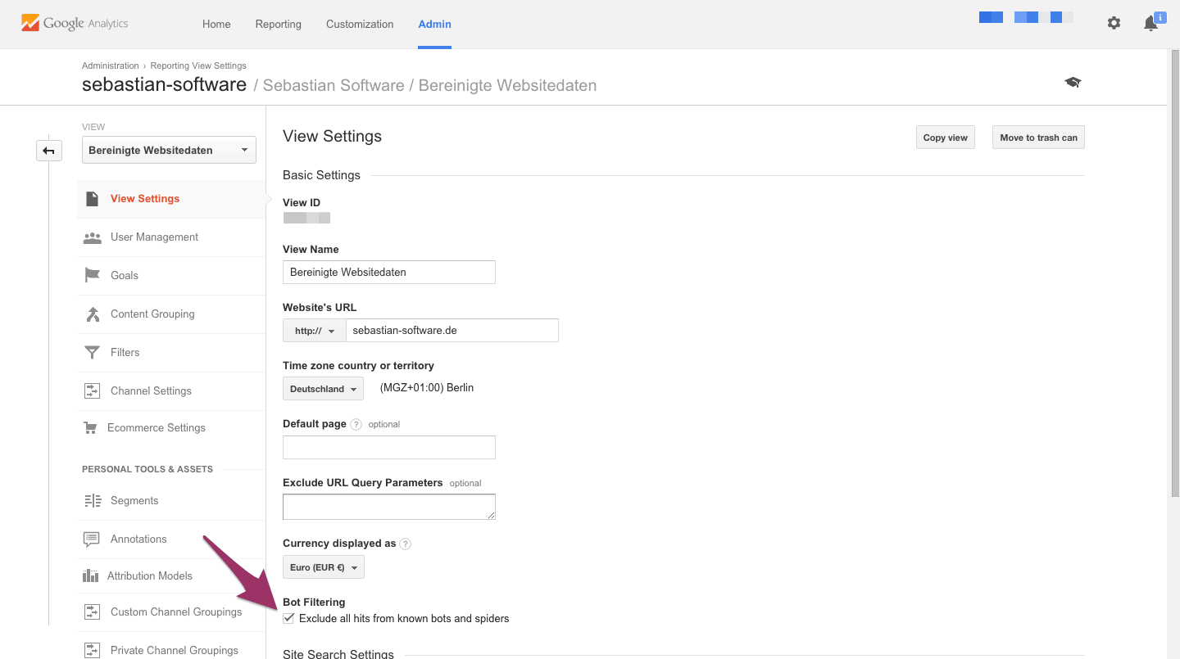Click the Default page input field
Screen dimensions: 1180x659
click(389, 447)
